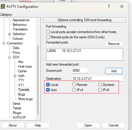Viewport: 132px width, 130px height.
Task: Open the Cipher category
Action: 23,71
